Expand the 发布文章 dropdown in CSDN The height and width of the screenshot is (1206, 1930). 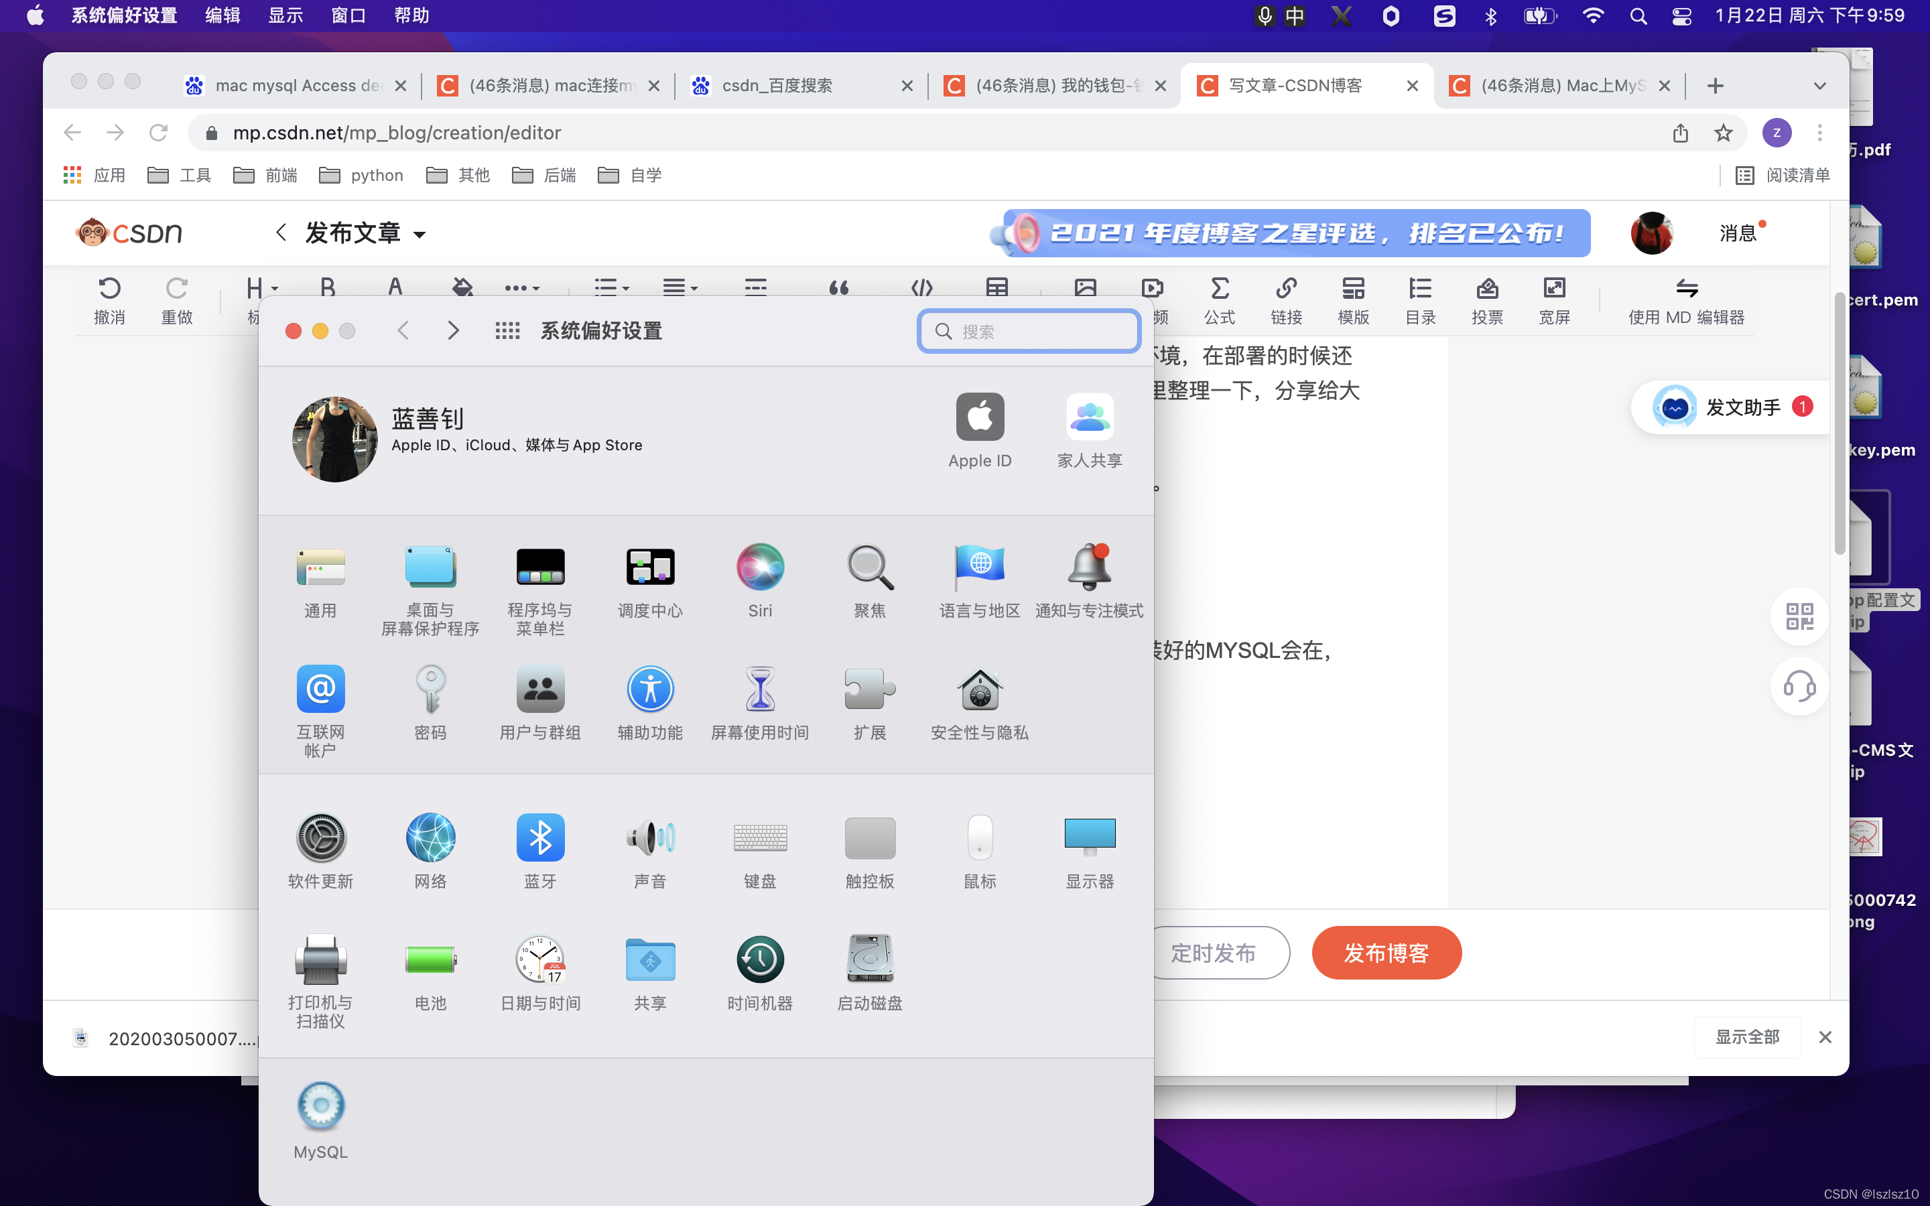coord(420,234)
